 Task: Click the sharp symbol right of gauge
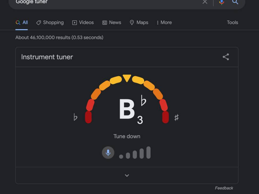pyautogui.click(x=176, y=117)
